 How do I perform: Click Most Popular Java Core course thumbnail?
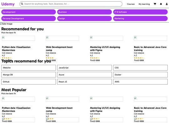click(x=151, y=99)
